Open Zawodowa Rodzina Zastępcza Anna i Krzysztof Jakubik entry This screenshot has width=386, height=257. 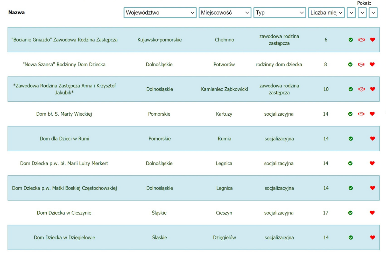pos(65,89)
